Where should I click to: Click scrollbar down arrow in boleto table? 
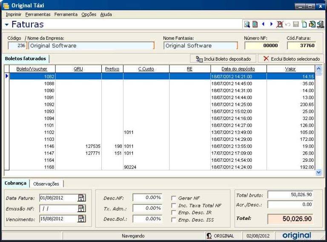pos(319,172)
